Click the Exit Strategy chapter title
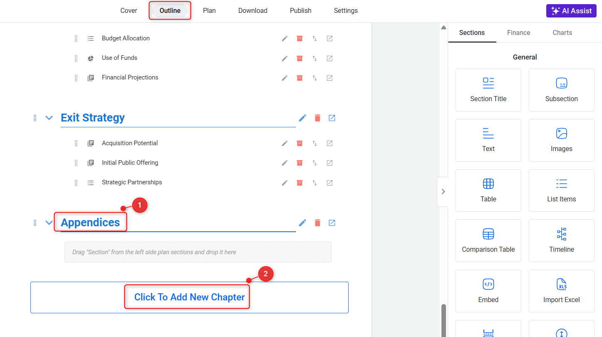The image size is (602, 337). pos(93,118)
